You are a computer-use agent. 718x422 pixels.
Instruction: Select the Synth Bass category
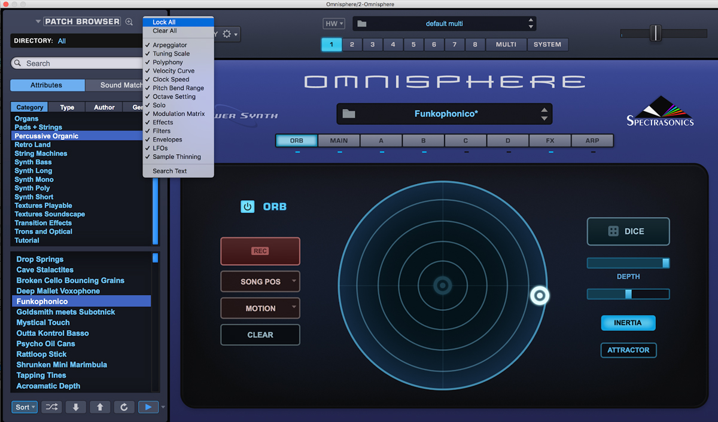click(33, 162)
